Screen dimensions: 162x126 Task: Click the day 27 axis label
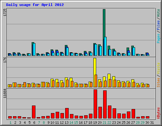(133, 123)
